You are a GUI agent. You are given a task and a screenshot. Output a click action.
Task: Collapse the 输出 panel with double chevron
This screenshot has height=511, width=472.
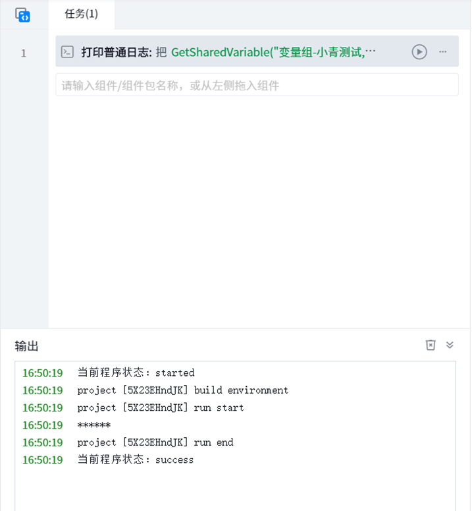tap(450, 345)
